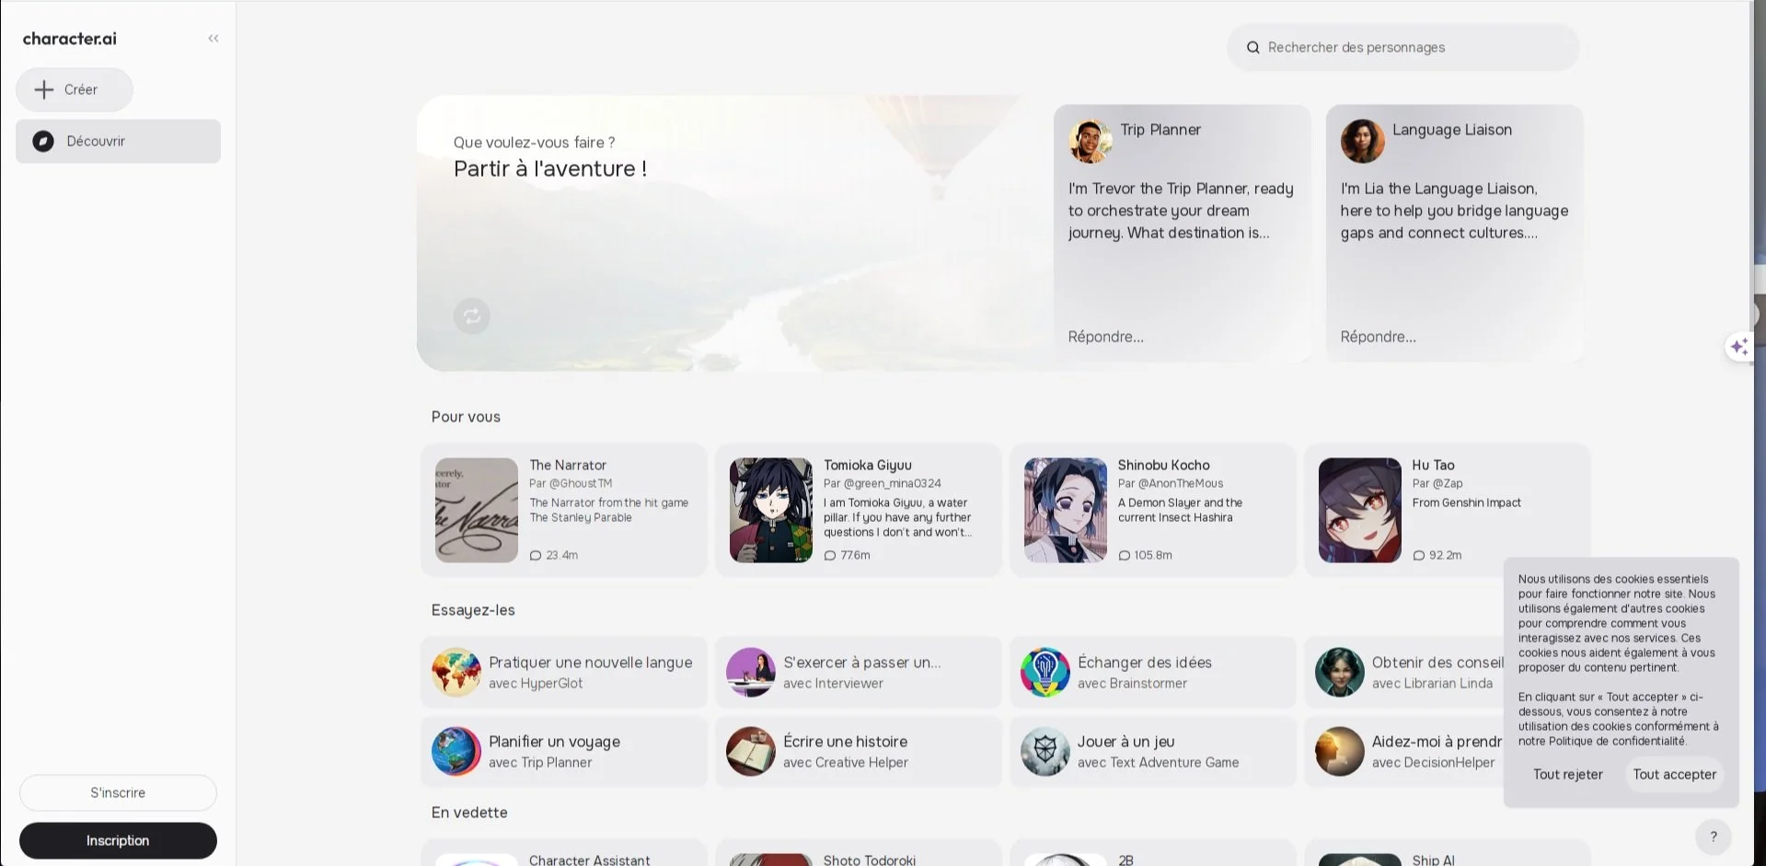Open the Shinobu Kocho character image
This screenshot has width=1766, height=866.
click(1066, 510)
